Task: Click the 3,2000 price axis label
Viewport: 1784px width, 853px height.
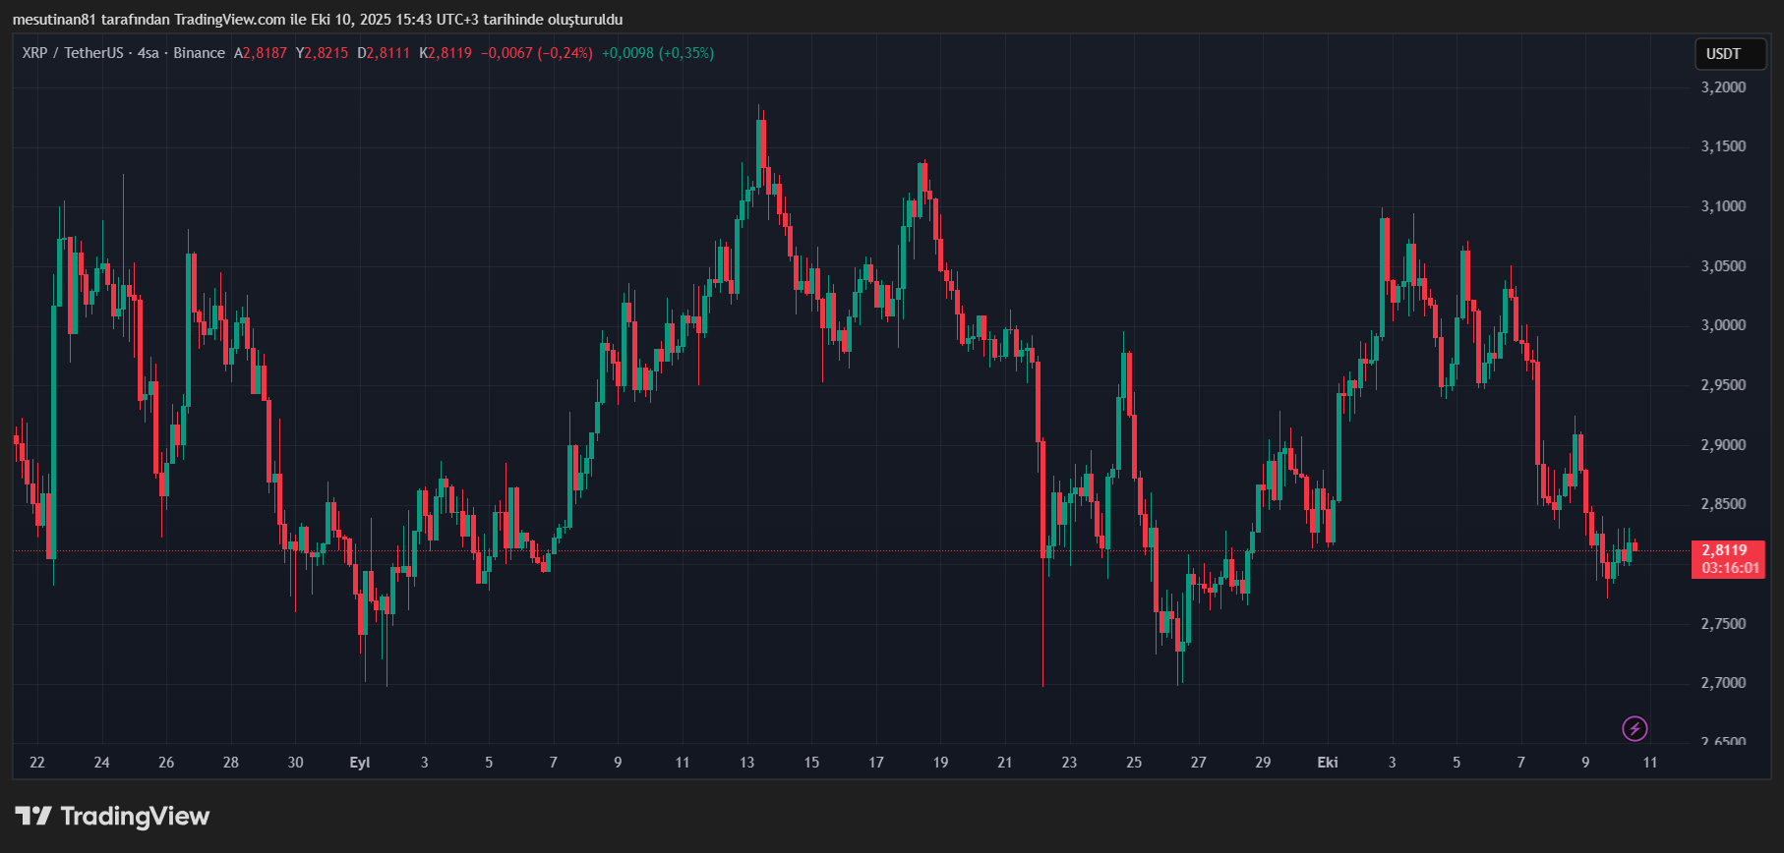Action: 1723,87
